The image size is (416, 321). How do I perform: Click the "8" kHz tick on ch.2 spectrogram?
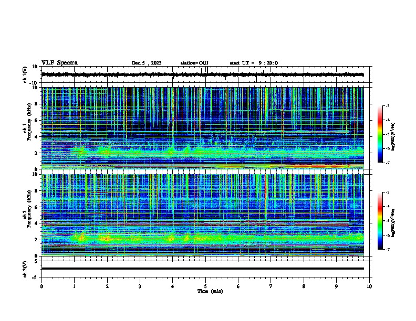pyautogui.click(x=36, y=191)
